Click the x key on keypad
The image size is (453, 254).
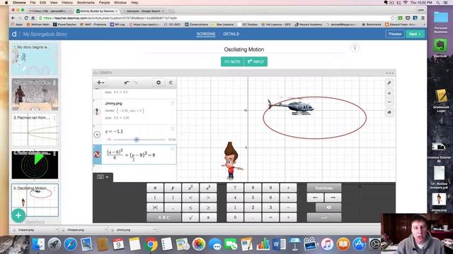(x=155, y=188)
